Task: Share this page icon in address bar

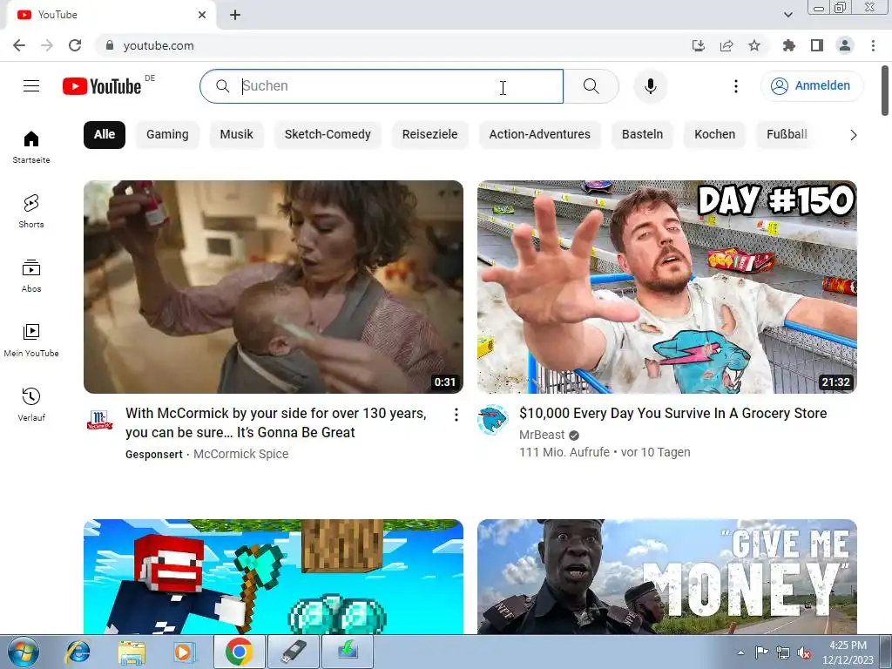Action: point(726,45)
